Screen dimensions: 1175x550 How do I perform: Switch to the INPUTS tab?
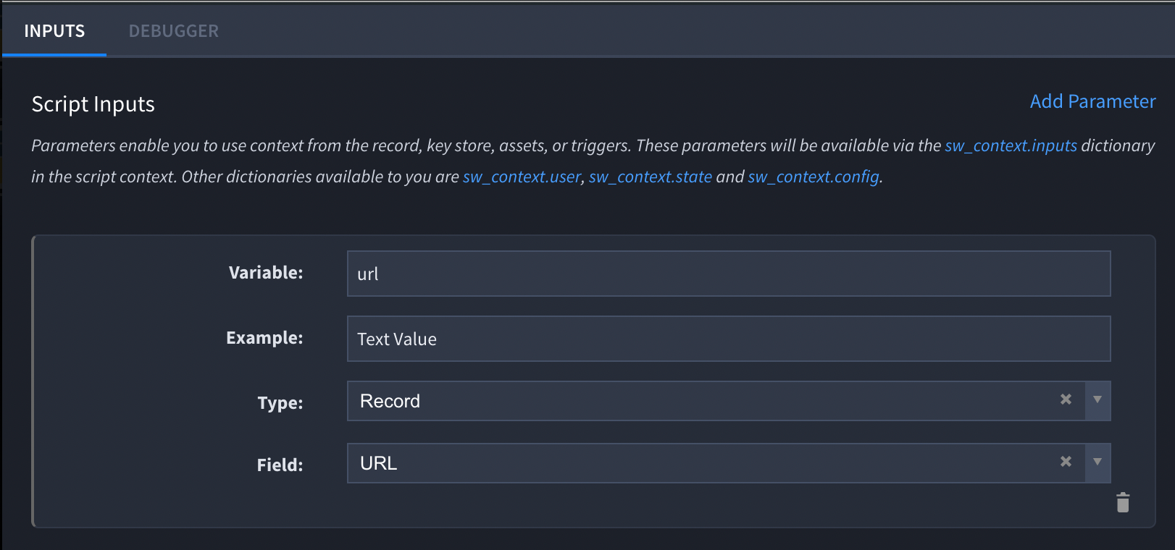(54, 31)
